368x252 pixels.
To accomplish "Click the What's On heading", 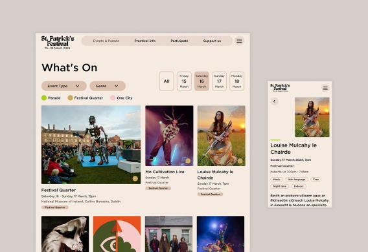I will (x=69, y=68).
